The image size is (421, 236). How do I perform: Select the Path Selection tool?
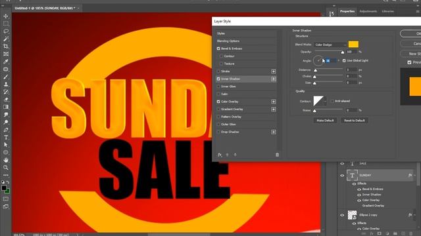pyautogui.click(x=6, y=145)
